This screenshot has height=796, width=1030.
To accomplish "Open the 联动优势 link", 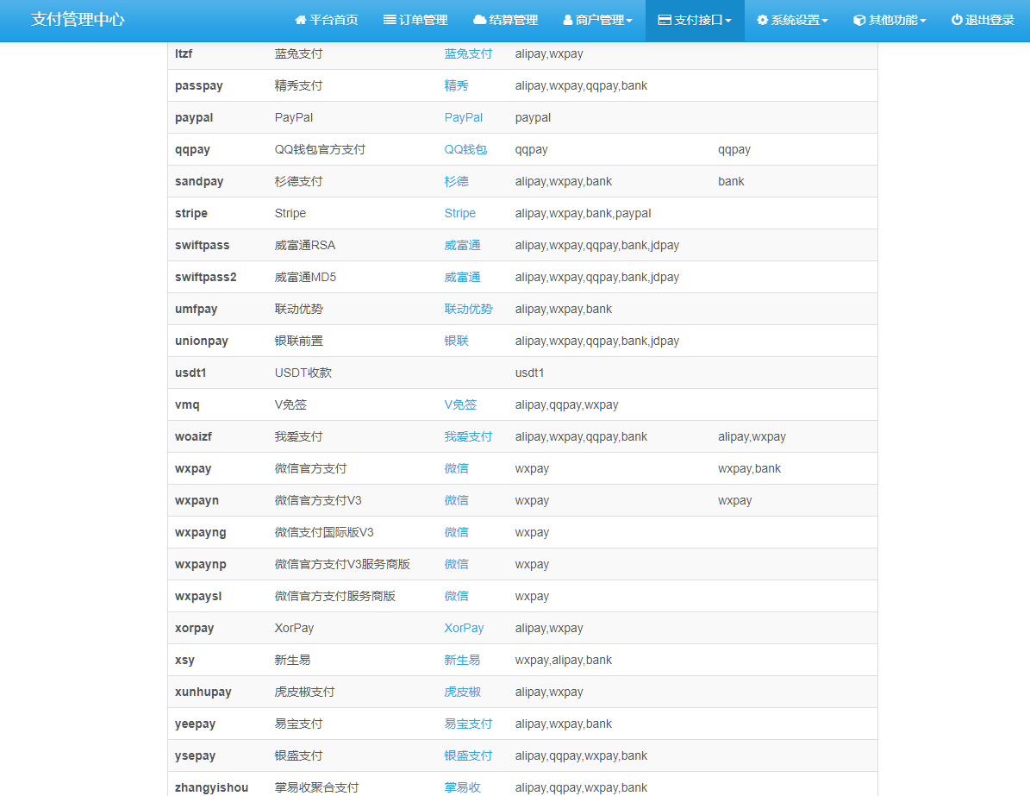I will [x=468, y=309].
